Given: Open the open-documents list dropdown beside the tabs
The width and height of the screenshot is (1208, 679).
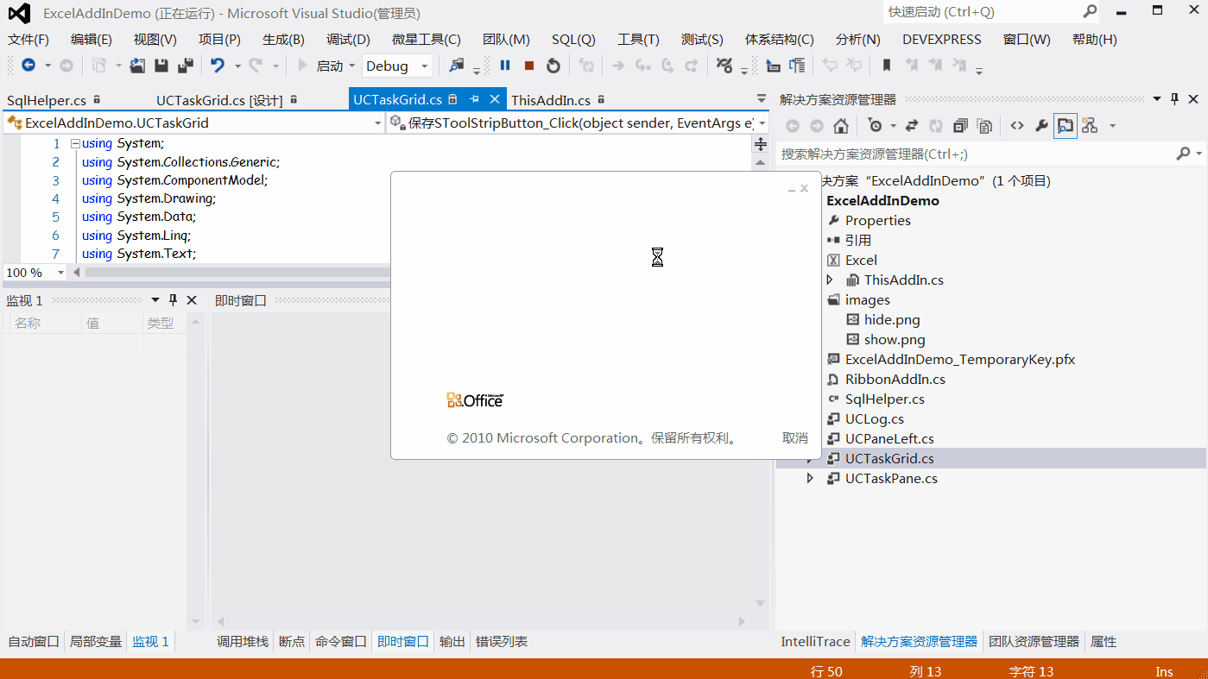Looking at the screenshot, I should point(761,99).
